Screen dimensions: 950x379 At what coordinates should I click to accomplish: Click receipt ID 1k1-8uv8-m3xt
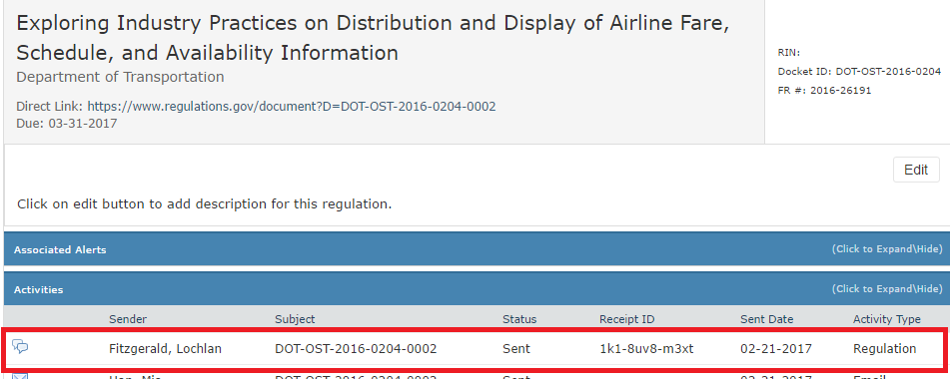point(646,349)
